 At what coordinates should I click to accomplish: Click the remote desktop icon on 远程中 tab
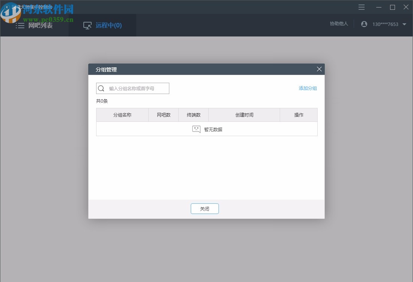tap(87, 25)
